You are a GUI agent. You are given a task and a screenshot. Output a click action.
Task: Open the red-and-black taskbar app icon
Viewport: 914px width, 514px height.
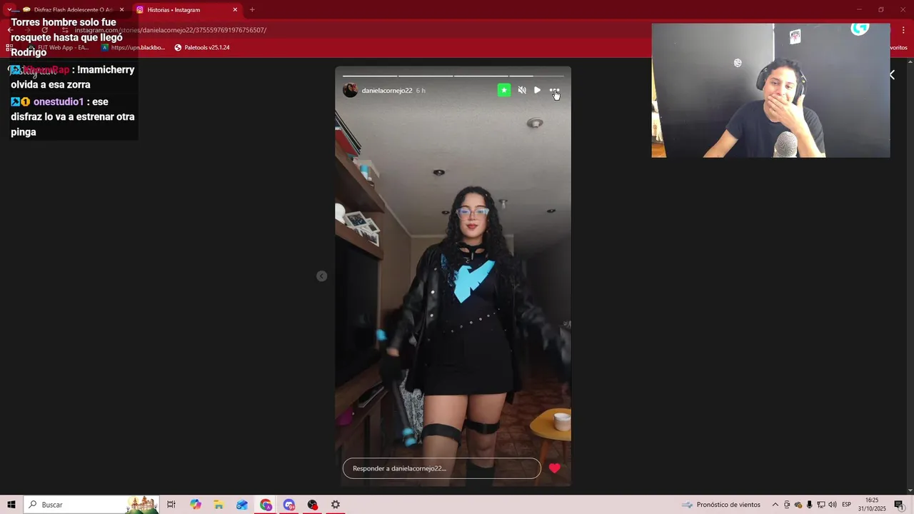click(312, 505)
